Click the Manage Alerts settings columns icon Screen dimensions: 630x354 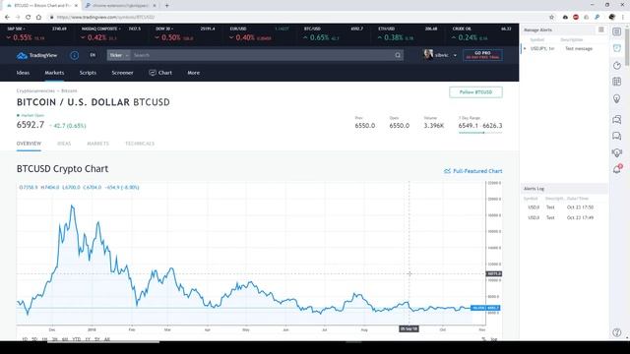(601, 29)
